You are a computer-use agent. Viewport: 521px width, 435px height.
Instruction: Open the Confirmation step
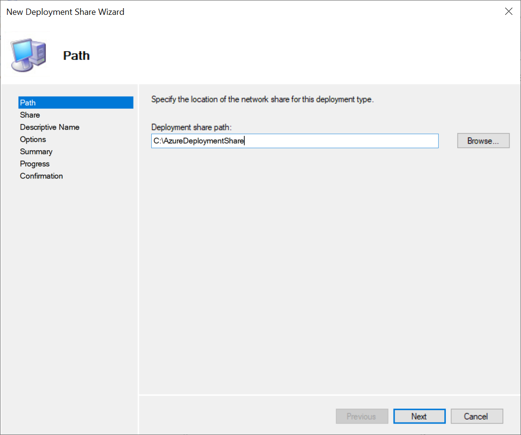point(41,176)
